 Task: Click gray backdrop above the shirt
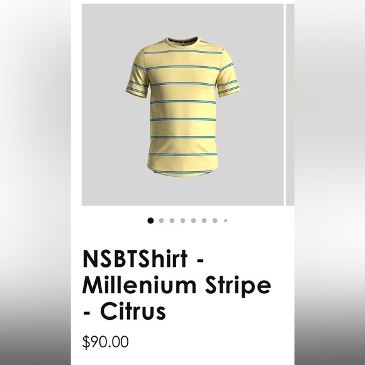tap(182, 19)
